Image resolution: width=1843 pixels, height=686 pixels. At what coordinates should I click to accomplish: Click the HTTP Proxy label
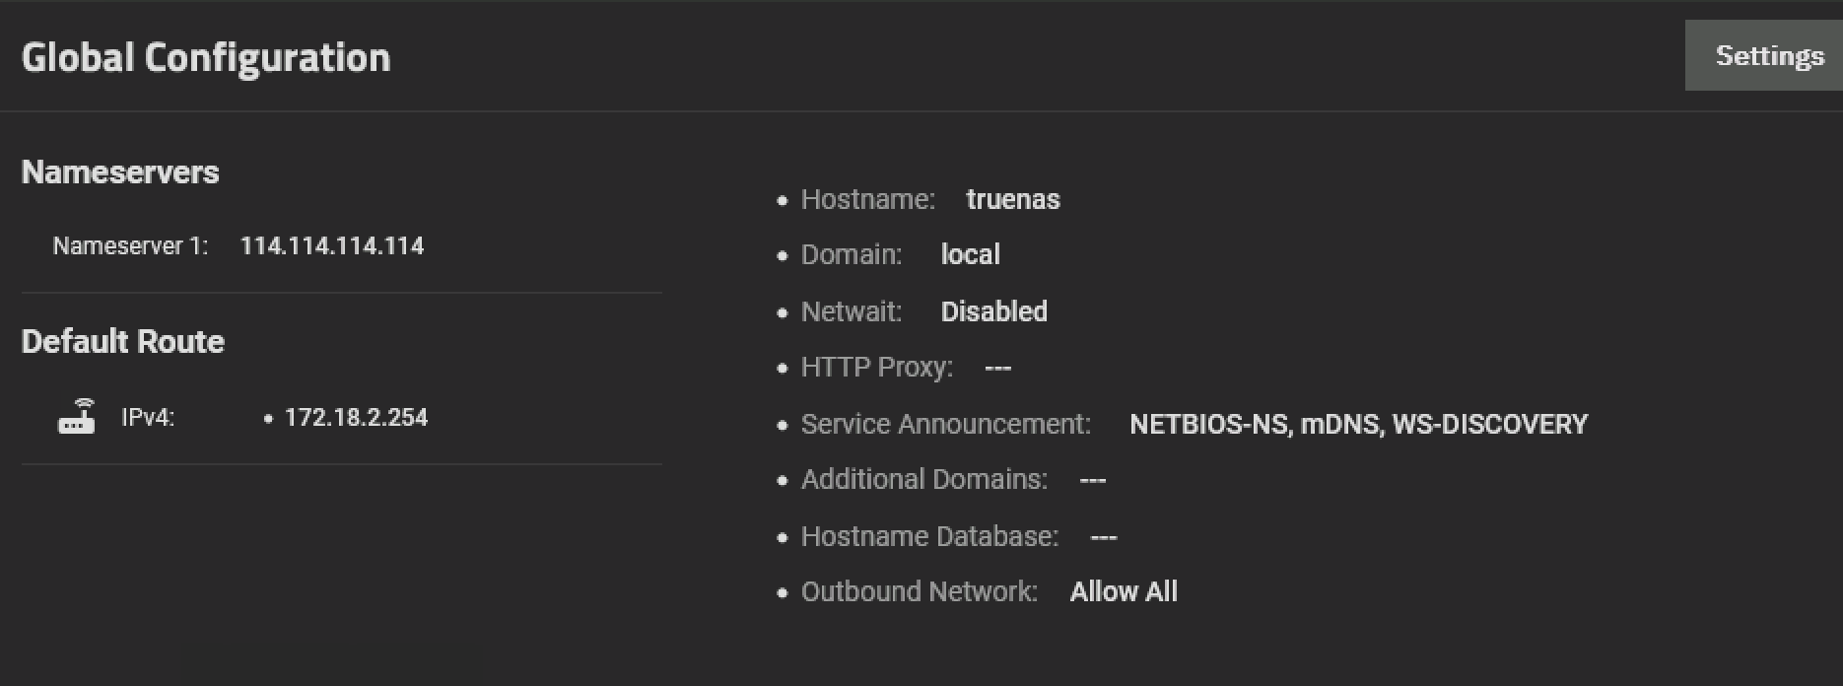coord(876,368)
